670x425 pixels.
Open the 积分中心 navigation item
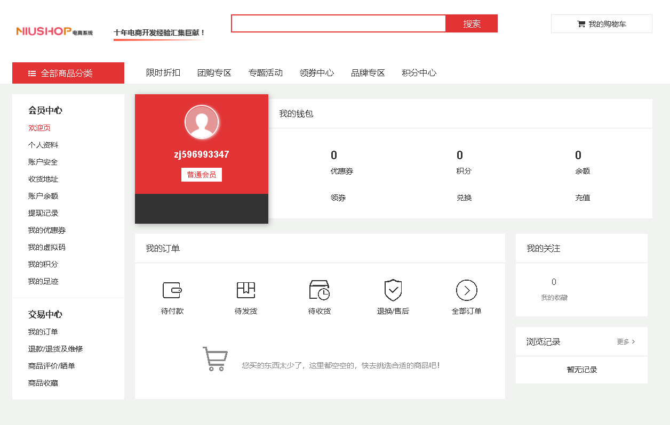tap(419, 73)
